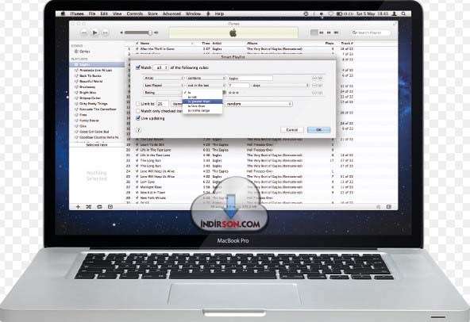Open the Advanced menu
Image resolution: width=470 pixels, height=322 pixels.
click(x=171, y=13)
